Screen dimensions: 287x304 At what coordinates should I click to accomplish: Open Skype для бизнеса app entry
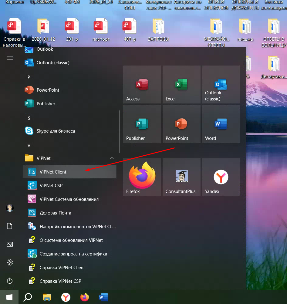[56, 131]
